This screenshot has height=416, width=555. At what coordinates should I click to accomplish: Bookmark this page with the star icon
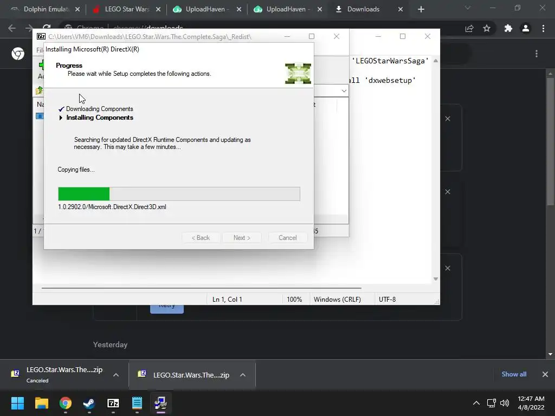487,28
